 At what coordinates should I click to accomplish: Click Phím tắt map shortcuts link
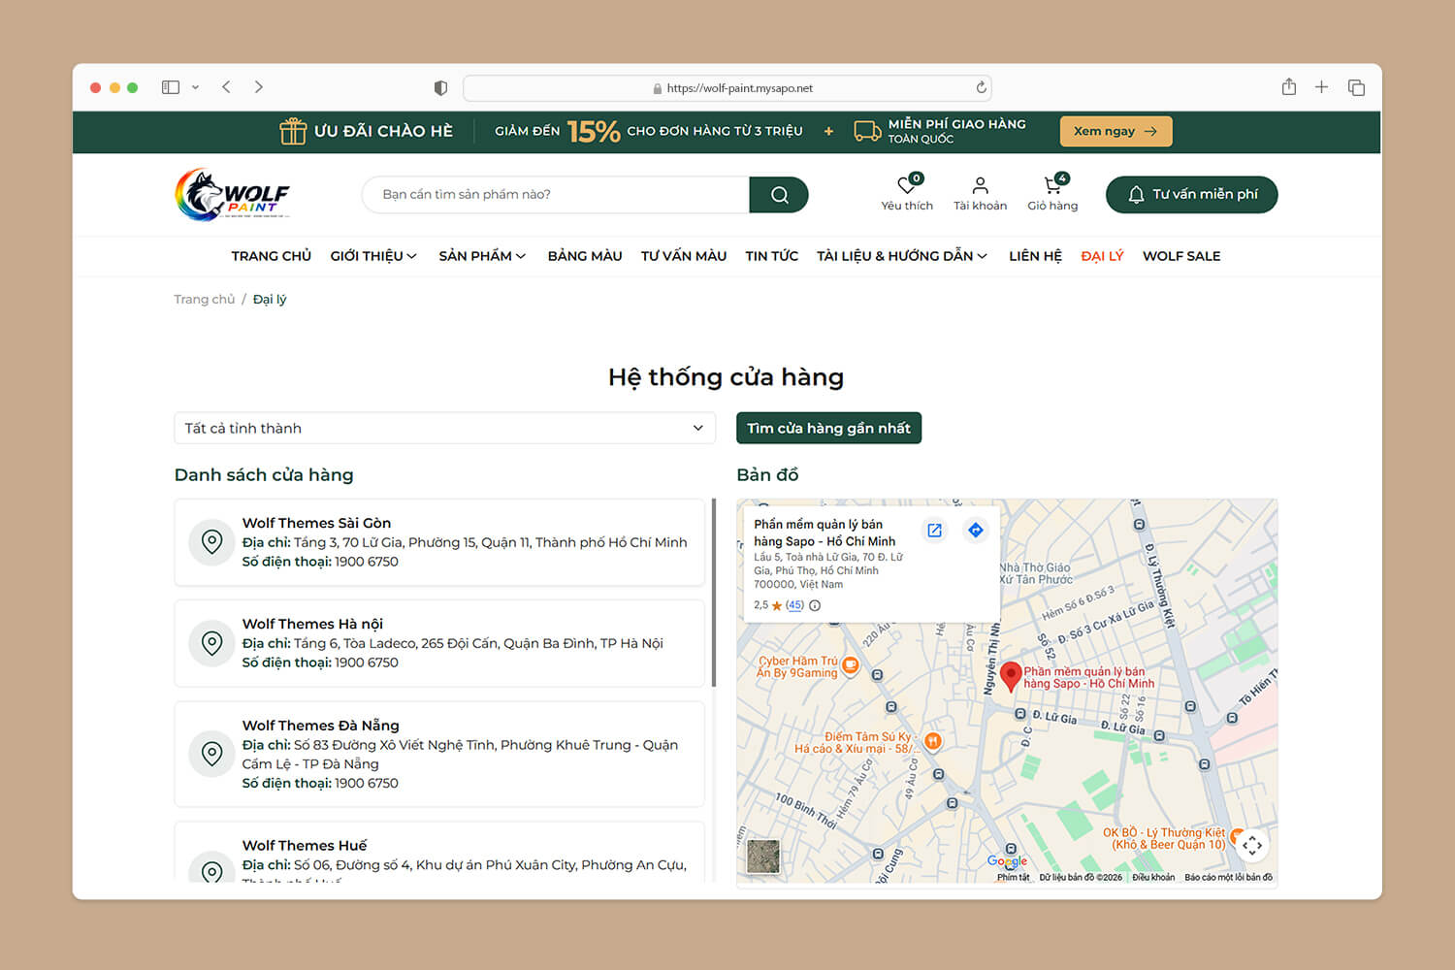(1014, 877)
